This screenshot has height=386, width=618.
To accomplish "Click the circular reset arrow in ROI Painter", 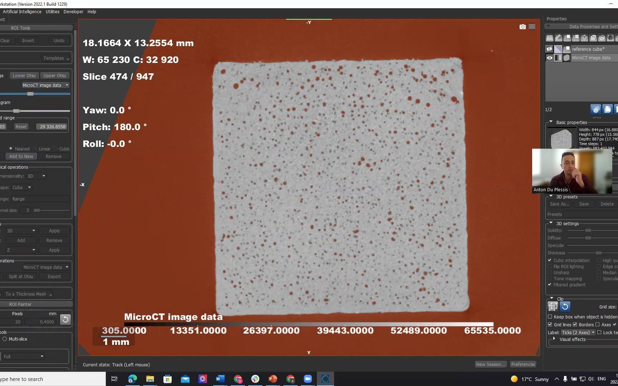I will click(65, 320).
